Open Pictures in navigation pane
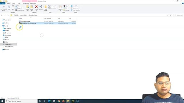 pyautogui.click(x=7, y=40)
